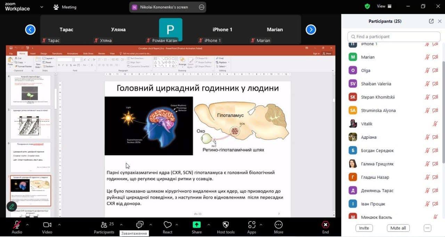
Task: Unmute the microphone Audio button
Action: tap(17, 225)
